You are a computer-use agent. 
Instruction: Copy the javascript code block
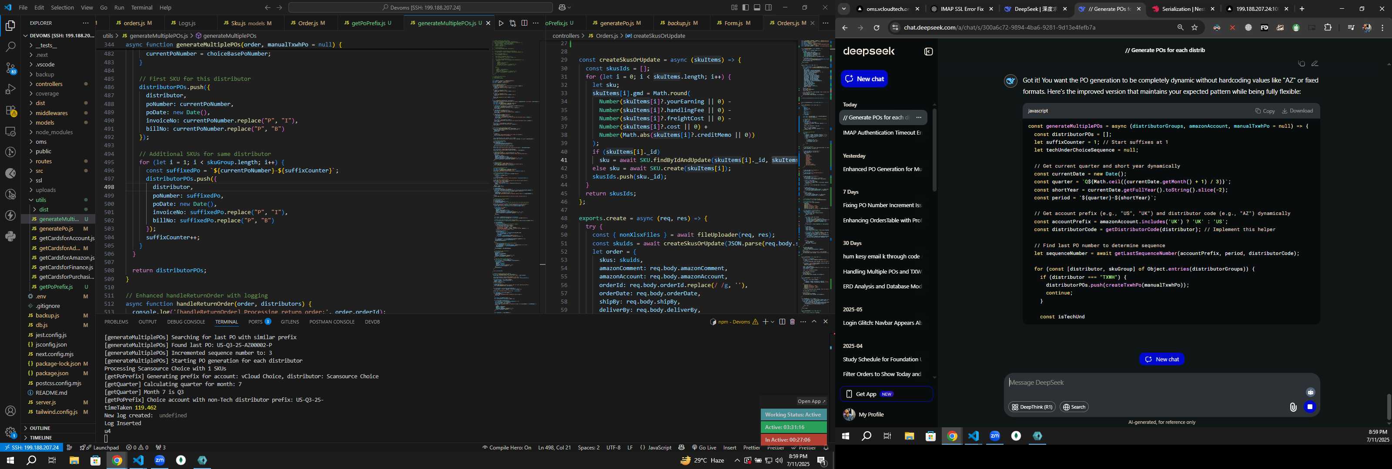click(1265, 111)
